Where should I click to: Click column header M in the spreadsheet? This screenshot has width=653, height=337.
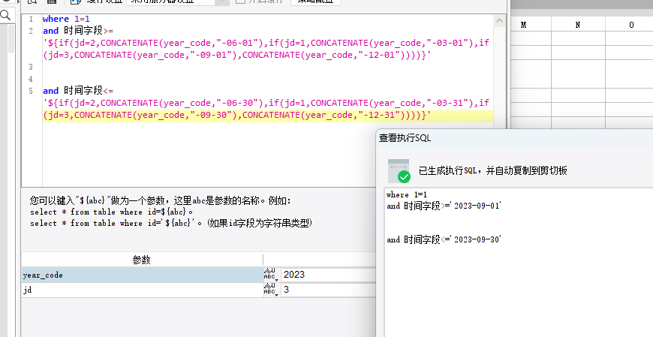pos(523,25)
